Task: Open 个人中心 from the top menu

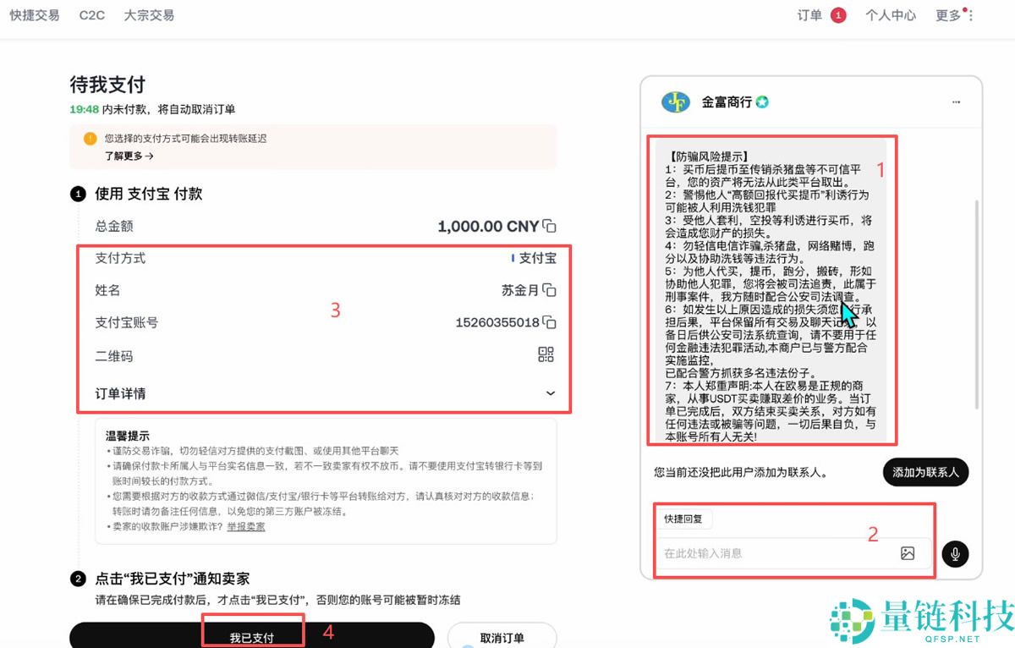Action: (x=891, y=14)
